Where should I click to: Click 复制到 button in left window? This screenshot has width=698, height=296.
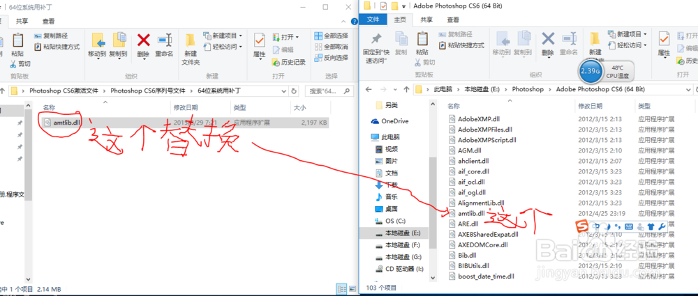coord(119,45)
